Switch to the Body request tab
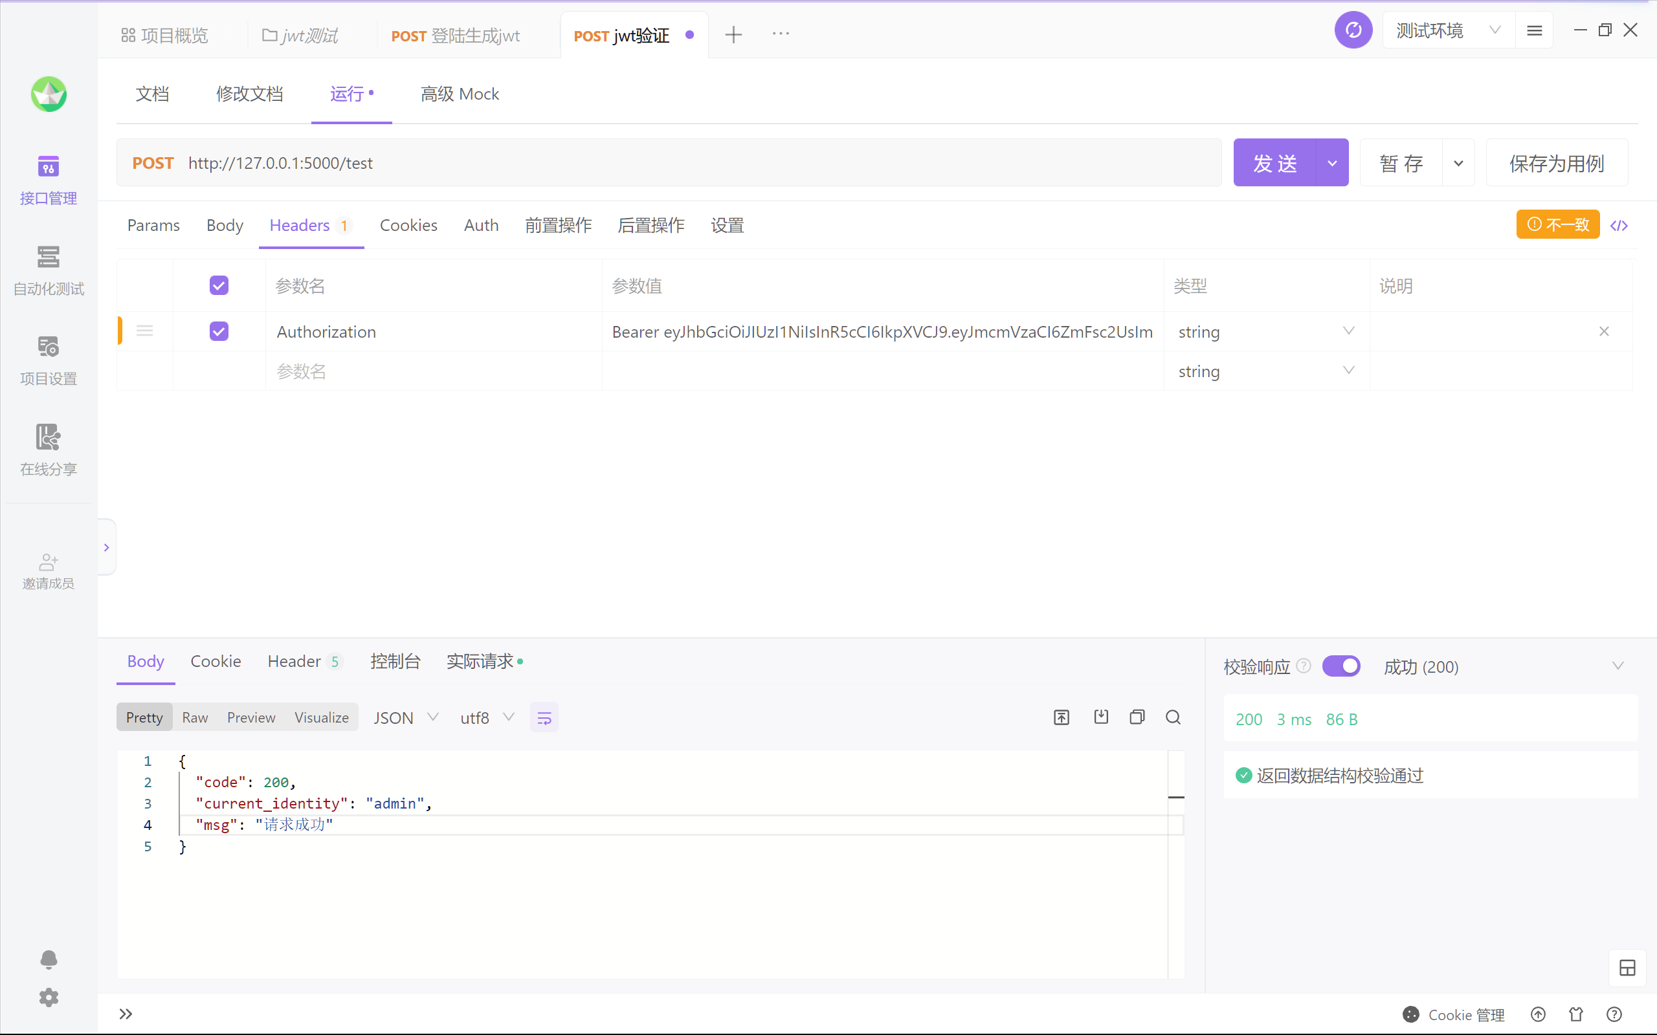 click(x=224, y=225)
